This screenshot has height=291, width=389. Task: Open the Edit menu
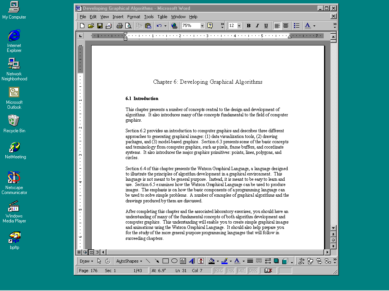click(93, 17)
